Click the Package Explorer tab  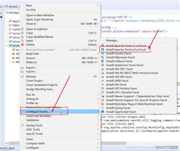[x=13, y=12]
